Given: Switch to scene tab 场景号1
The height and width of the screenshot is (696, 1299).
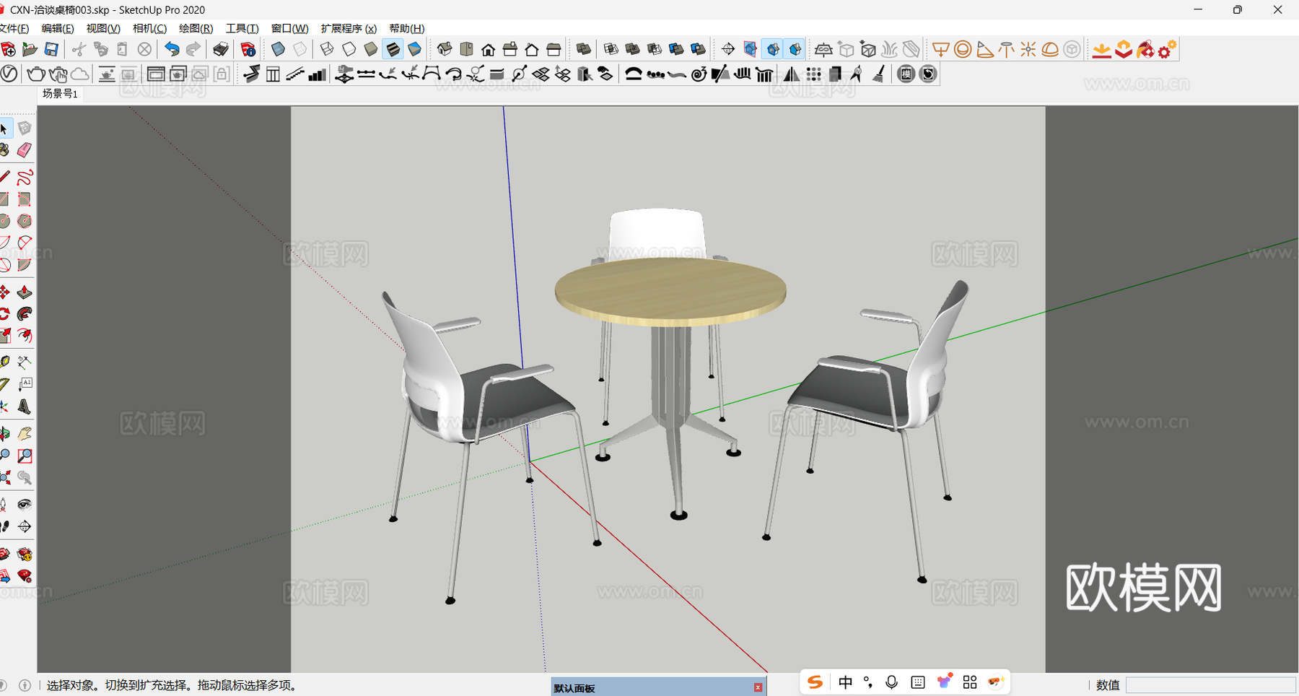Looking at the screenshot, I should [60, 94].
